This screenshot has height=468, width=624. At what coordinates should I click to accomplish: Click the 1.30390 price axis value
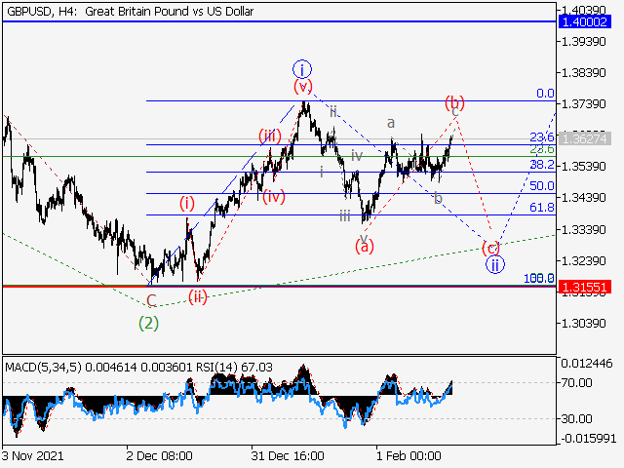[x=583, y=323]
